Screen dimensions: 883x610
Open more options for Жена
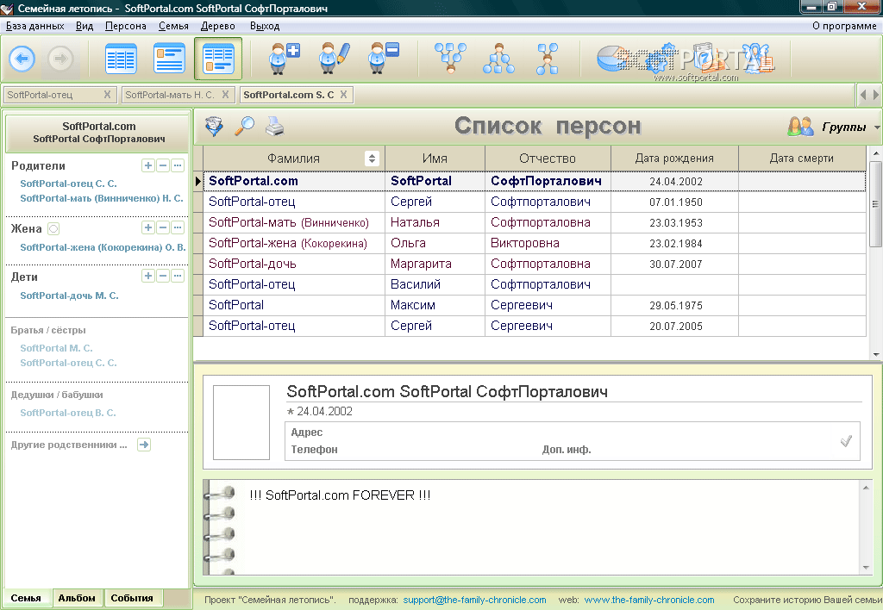(178, 227)
